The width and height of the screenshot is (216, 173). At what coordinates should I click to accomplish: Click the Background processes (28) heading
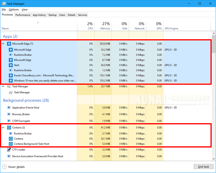coord(26,100)
